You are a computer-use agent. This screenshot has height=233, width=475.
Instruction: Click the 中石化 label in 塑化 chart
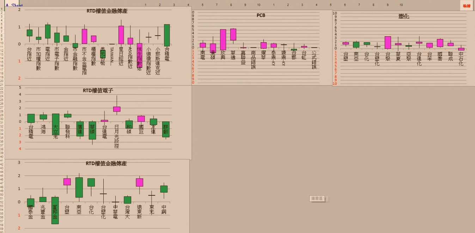click(461, 59)
